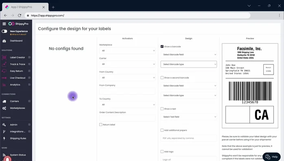Screen dimensions: 284x161
Task: Open Easy Return menu item
Action: pyautogui.click(x=16, y=71)
